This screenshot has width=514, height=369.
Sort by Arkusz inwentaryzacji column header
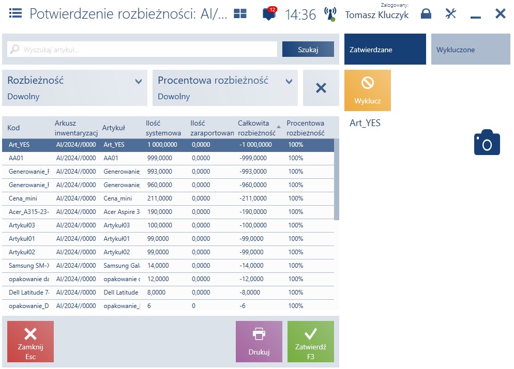[x=76, y=128]
